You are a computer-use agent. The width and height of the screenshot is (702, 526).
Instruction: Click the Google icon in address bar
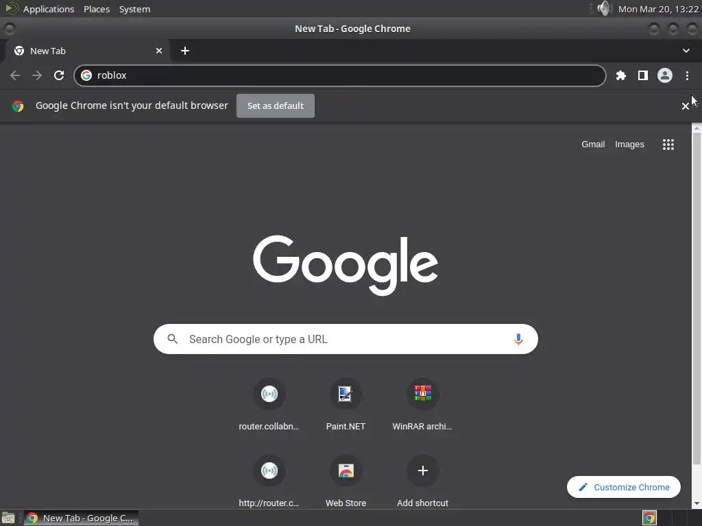pos(86,75)
